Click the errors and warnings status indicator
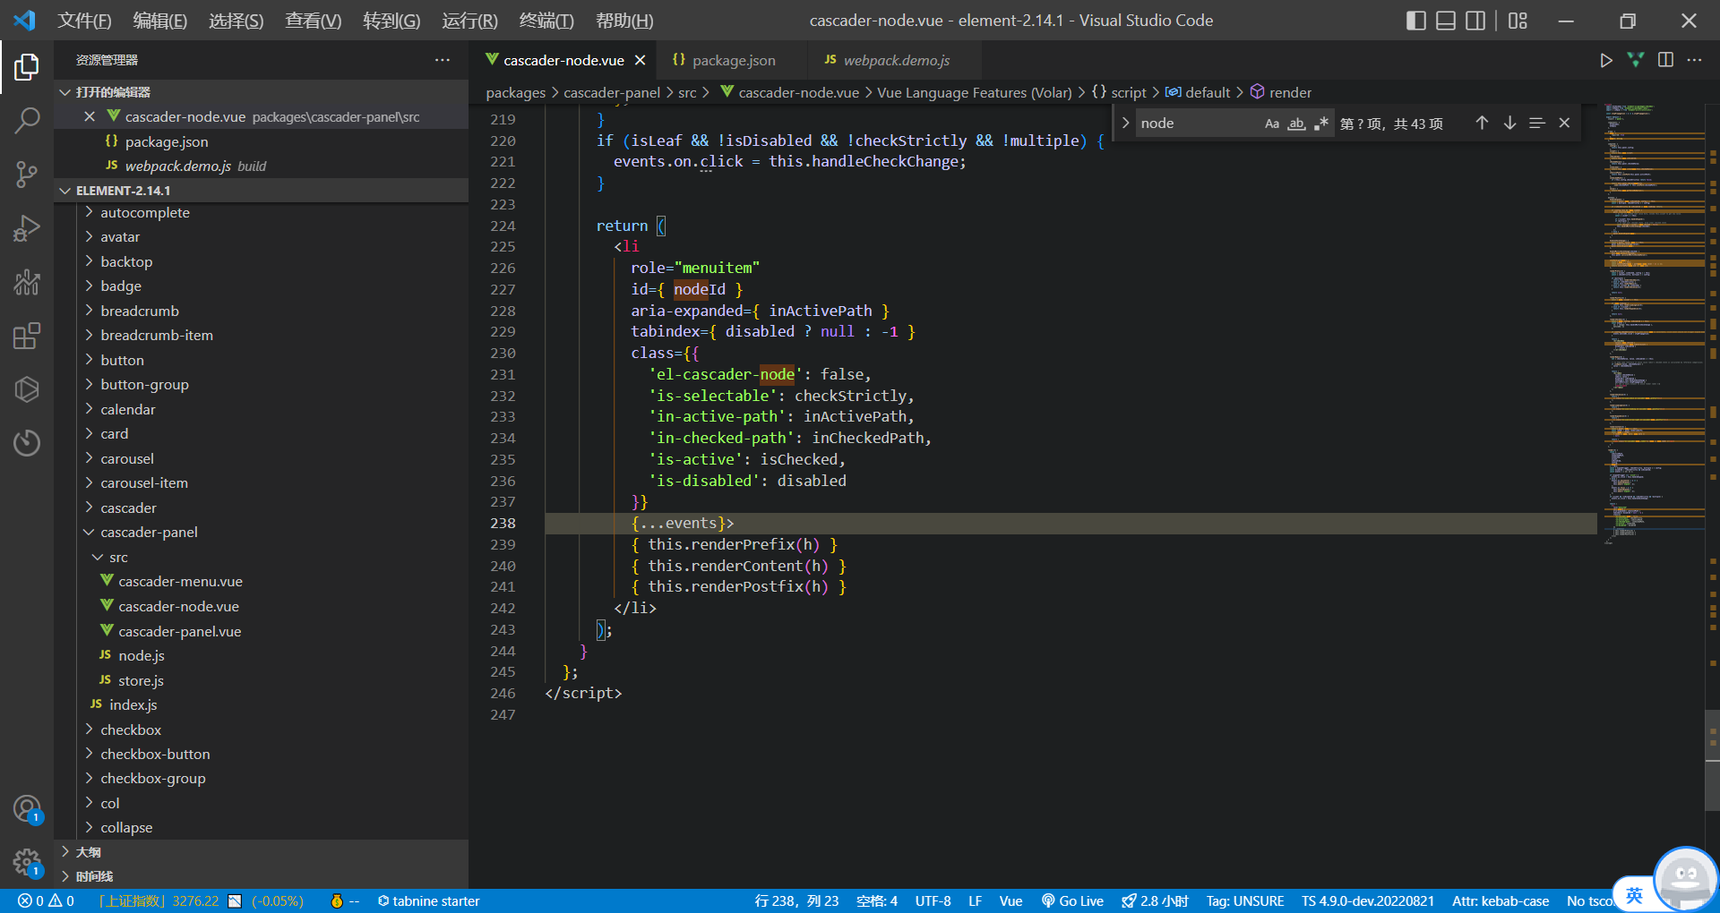Viewport: 1720px width, 913px height. click(46, 900)
